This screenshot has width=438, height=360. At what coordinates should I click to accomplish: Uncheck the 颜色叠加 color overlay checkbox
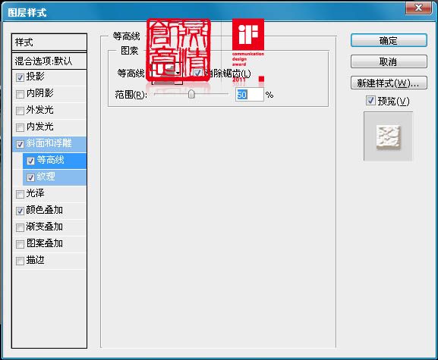tap(20, 211)
